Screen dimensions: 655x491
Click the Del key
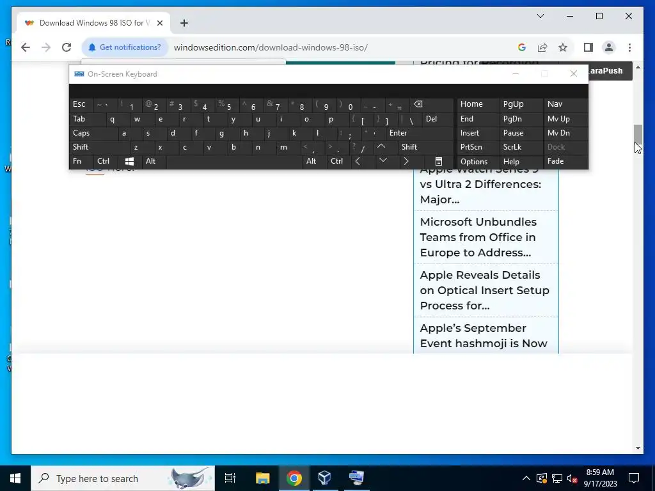[438, 119]
